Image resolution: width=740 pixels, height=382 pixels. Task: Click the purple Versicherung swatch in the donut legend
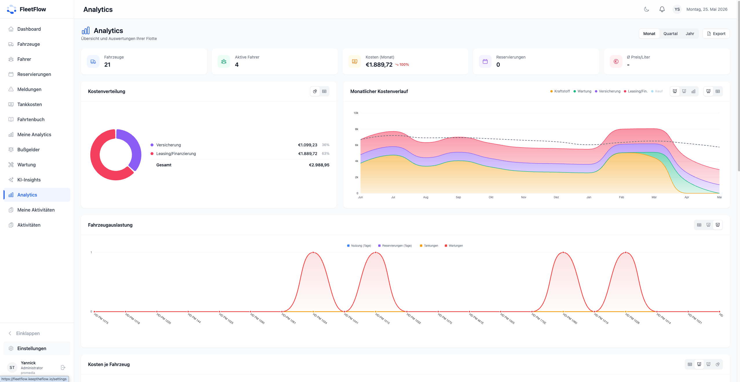[152, 145]
